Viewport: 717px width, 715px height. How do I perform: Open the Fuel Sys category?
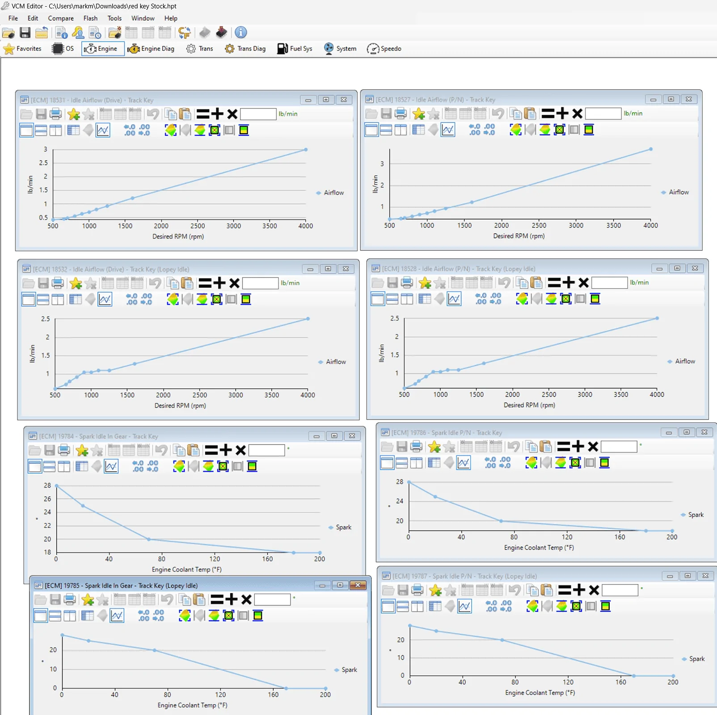(x=295, y=49)
